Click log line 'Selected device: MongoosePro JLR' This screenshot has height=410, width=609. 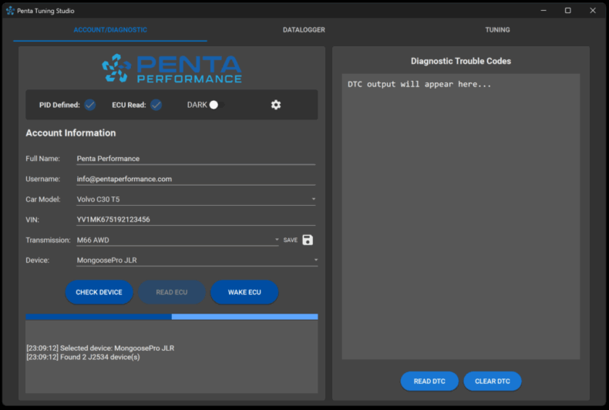pyautogui.click(x=100, y=348)
